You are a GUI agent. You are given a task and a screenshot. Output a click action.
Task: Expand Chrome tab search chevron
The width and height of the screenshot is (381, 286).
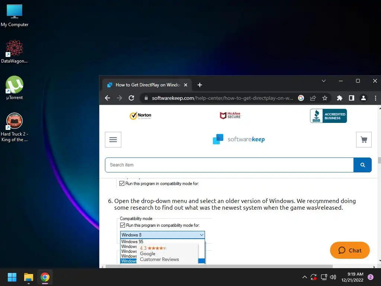(x=324, y=81)
